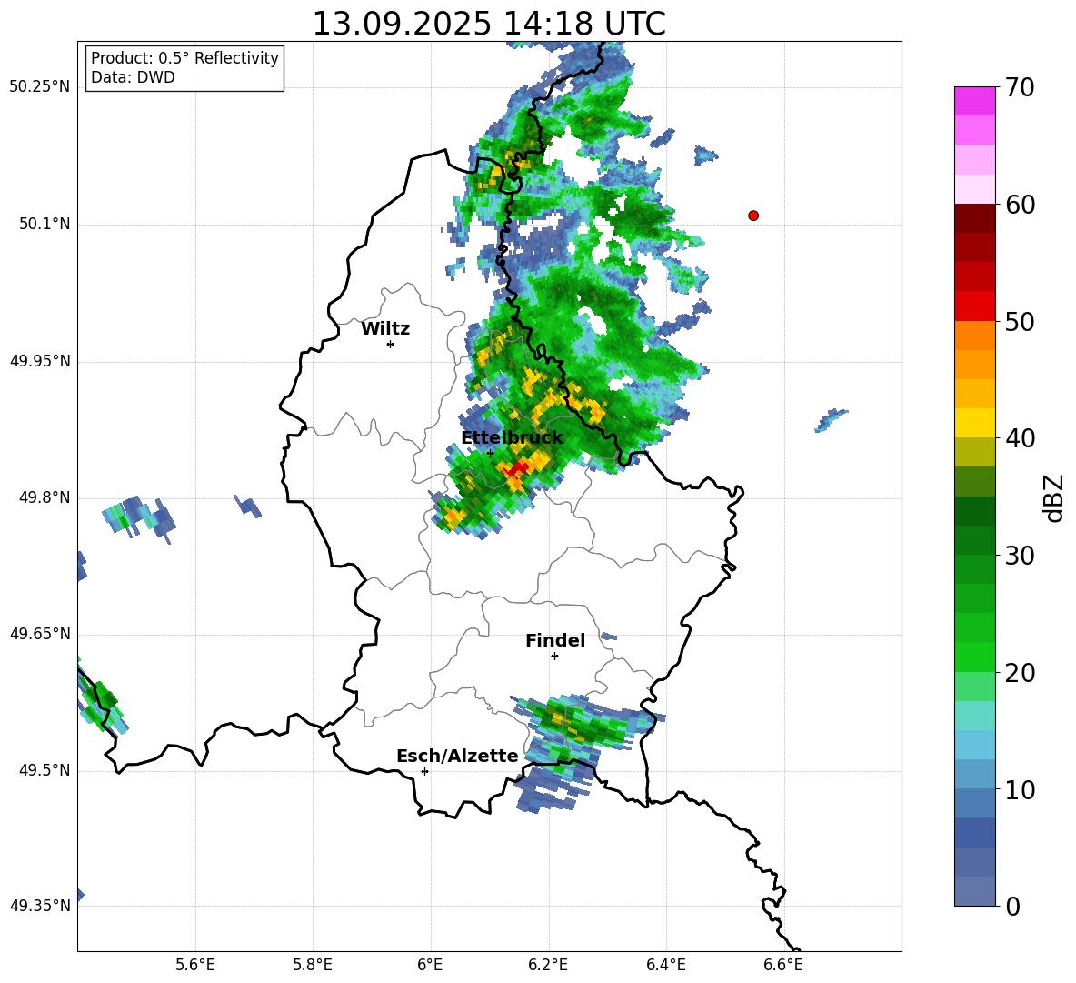Image resolution: width=1076 pixels, height=983 pixels.
Task: Click the cross marker below Findel
Action: pyautogui.click(x=554, y=657)
